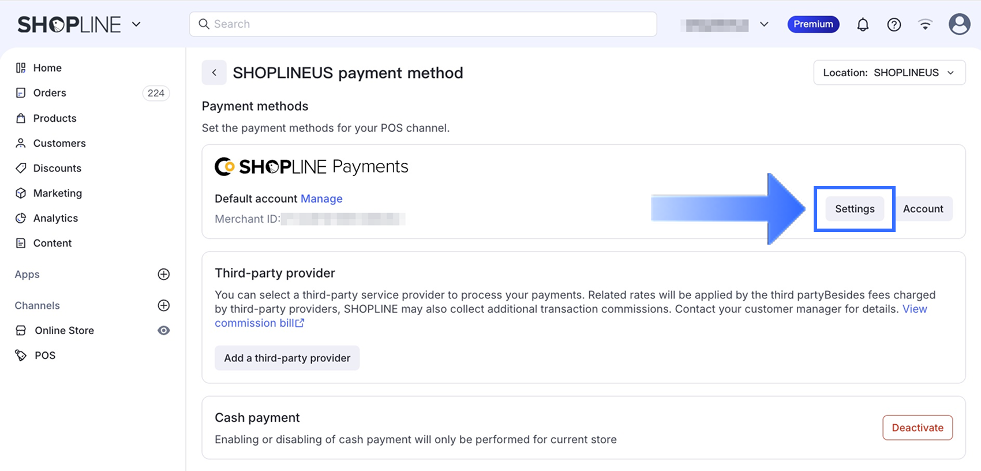The height and width of the screenshot is (471, 981).
Task: Open the Location SHOPLINEUS dropdown
Action: pos(889,73)
